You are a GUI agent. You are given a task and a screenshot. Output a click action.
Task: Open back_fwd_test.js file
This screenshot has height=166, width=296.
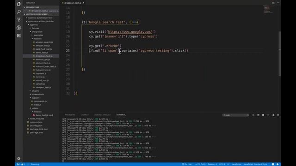coord(43,49)
